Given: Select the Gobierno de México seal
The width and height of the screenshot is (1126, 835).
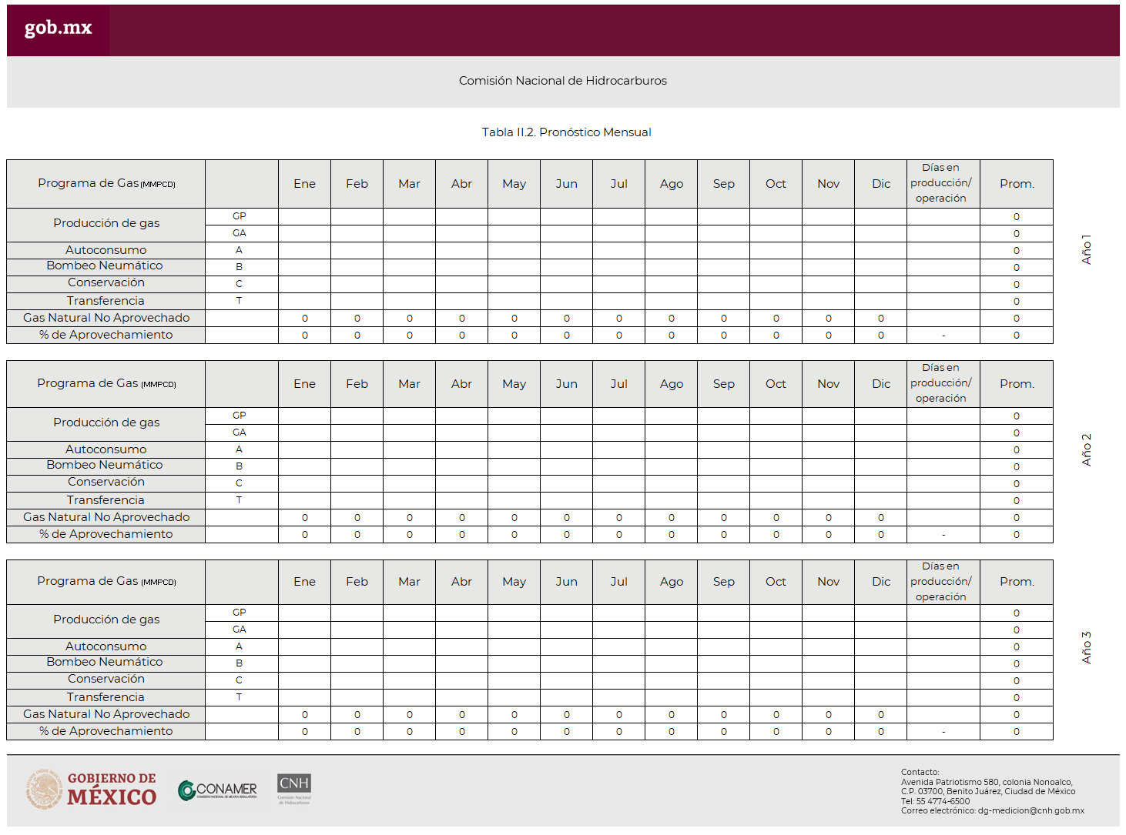Looking at the screenshot, I should pyautogui.click(x=44, y=790).
